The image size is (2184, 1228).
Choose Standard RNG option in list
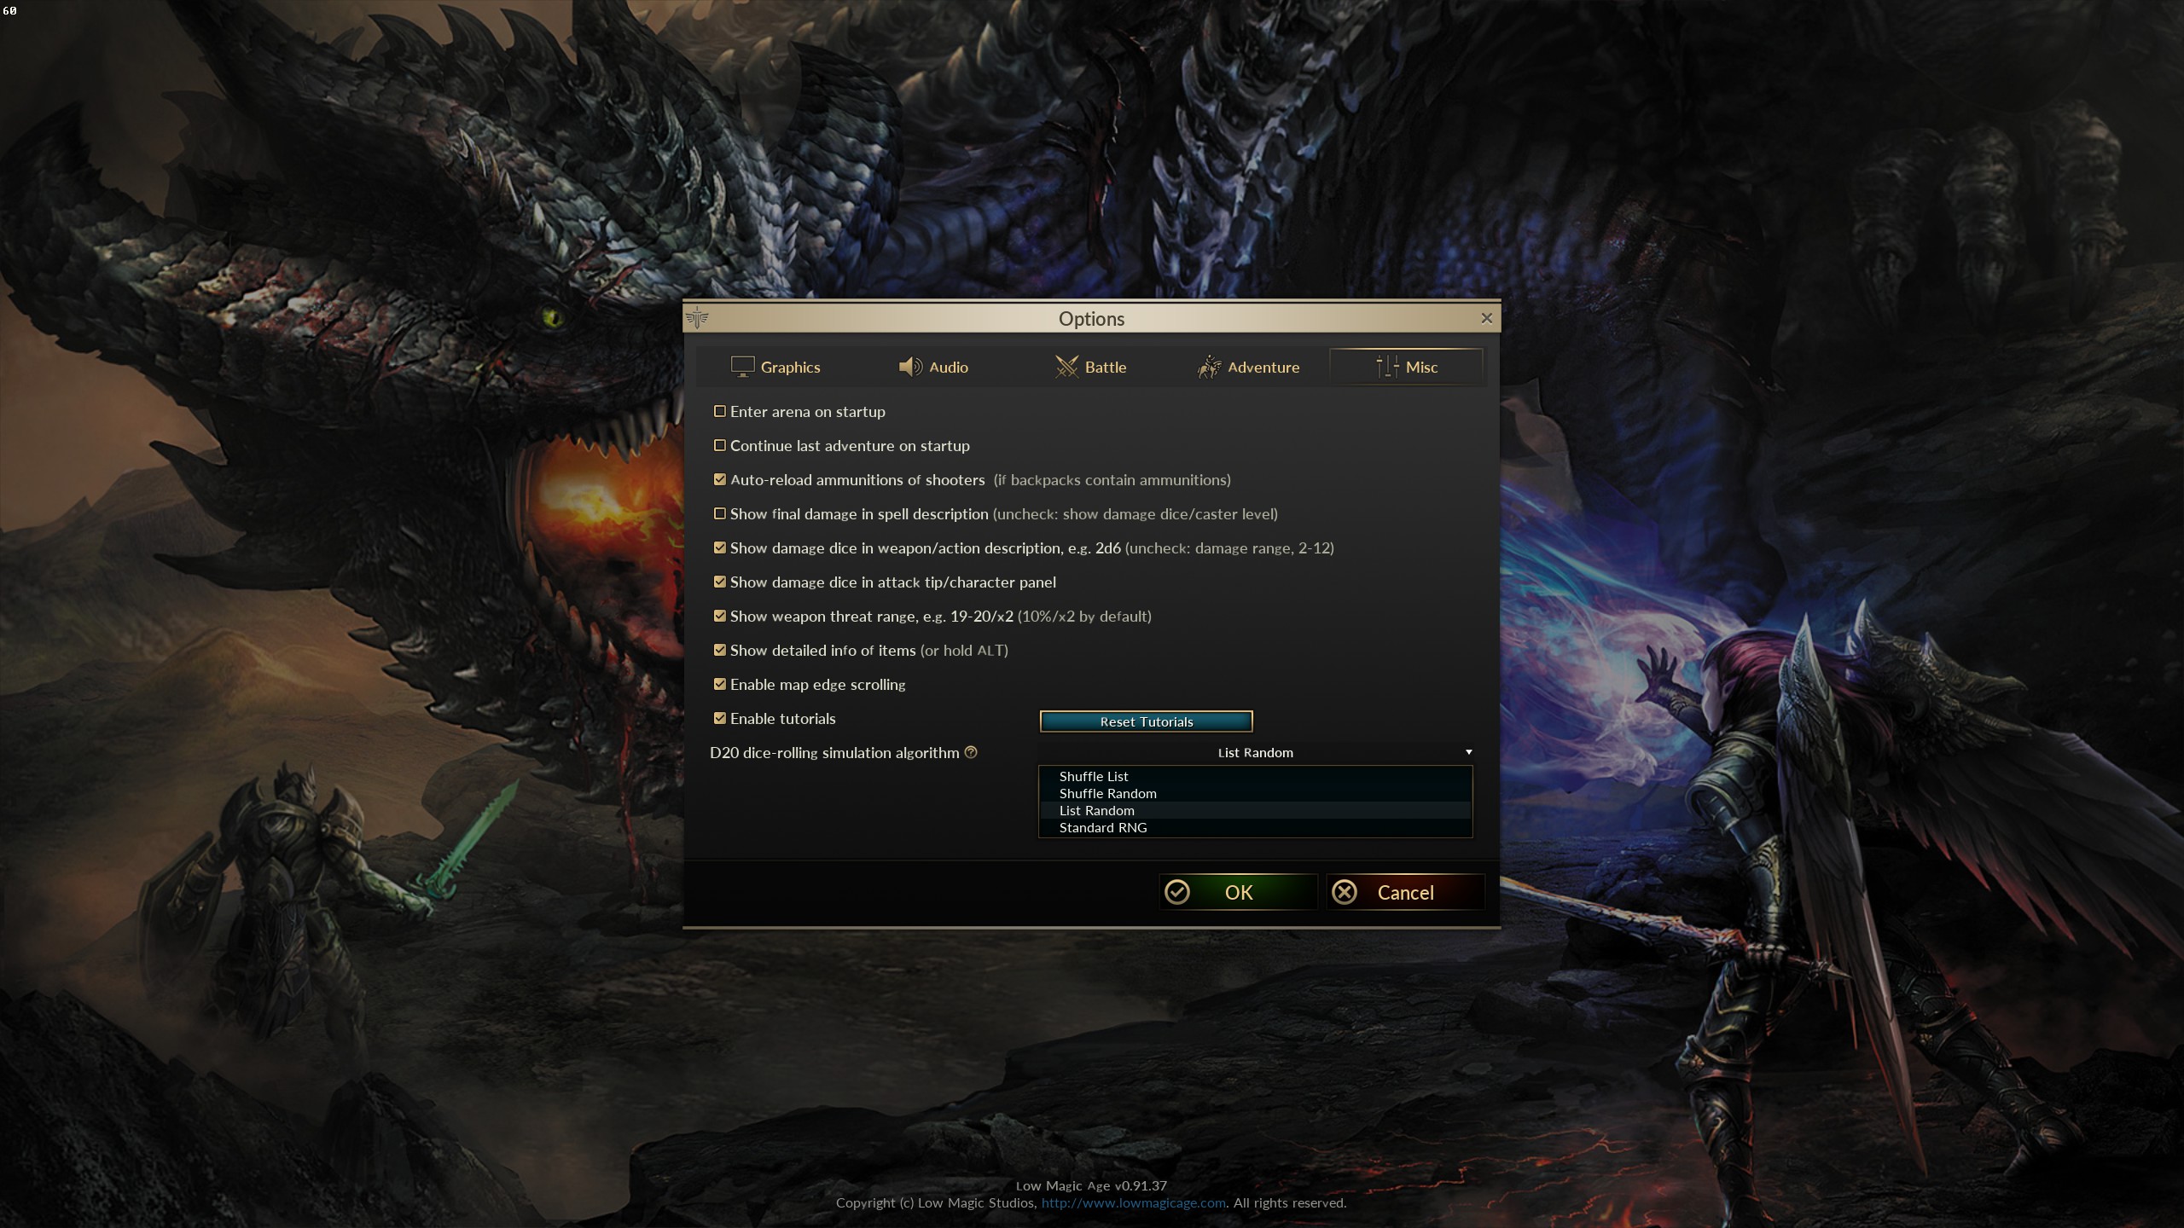[1103, 827]
